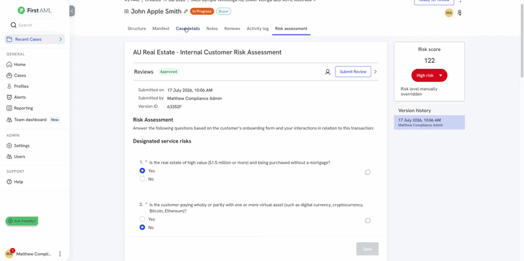The image size is (524, 261).
Task: Expand the Recent Cases chevron
Action: click(x=60, y=39)
